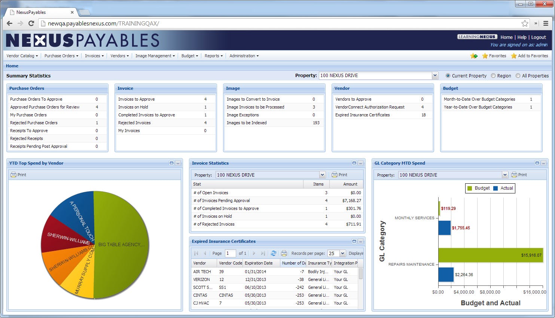This screenshot has height=318, width=555.
Task: Reload the page with the browser refresh icon
Action: click(x=31, y=23)
